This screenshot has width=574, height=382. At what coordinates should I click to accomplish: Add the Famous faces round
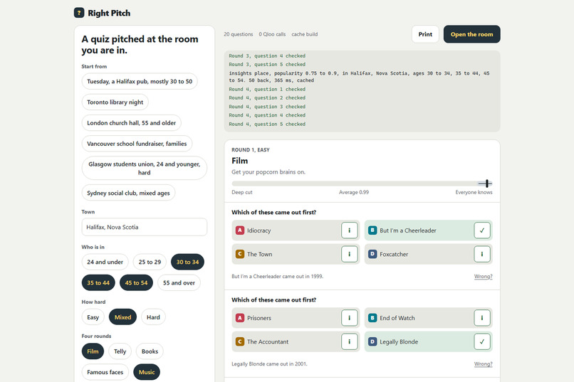tap(105, 372)
